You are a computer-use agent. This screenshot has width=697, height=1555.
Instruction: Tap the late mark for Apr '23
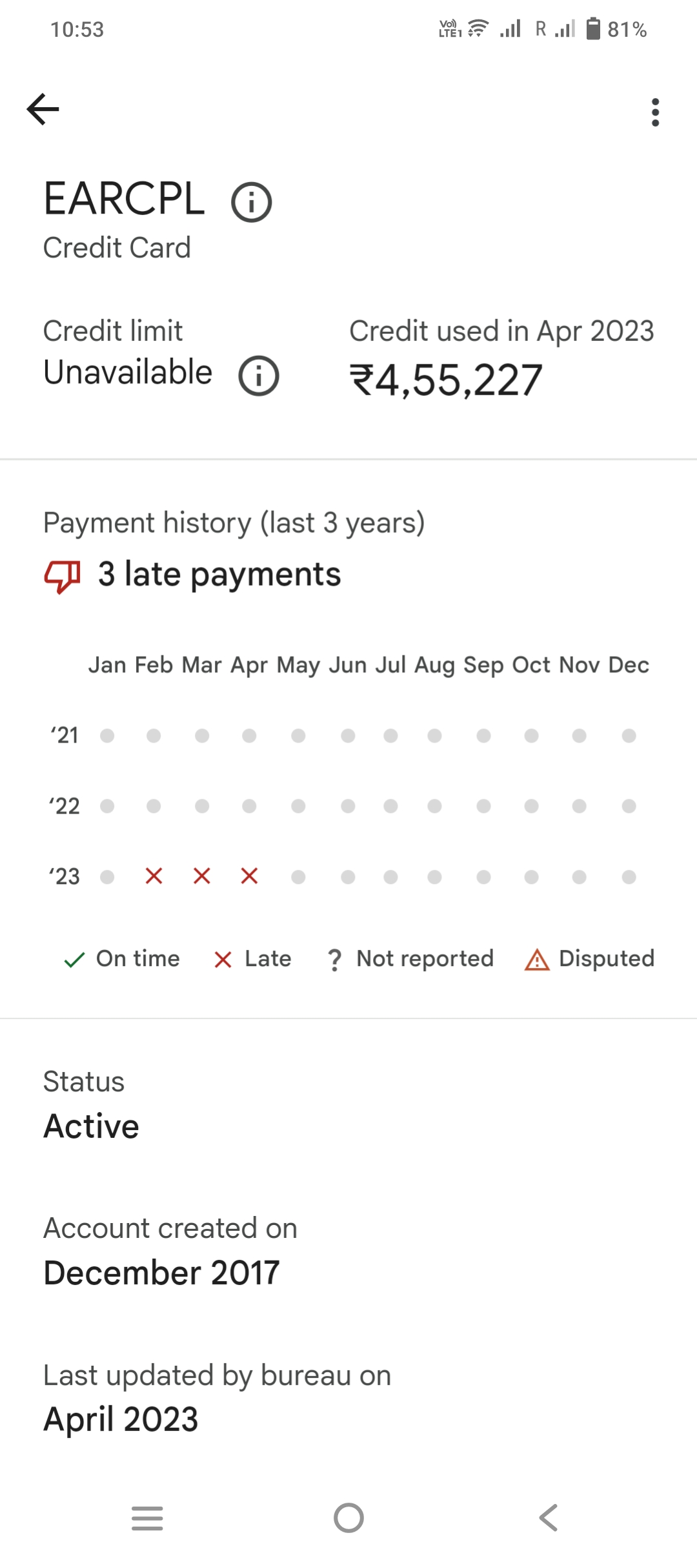(249, 876)
